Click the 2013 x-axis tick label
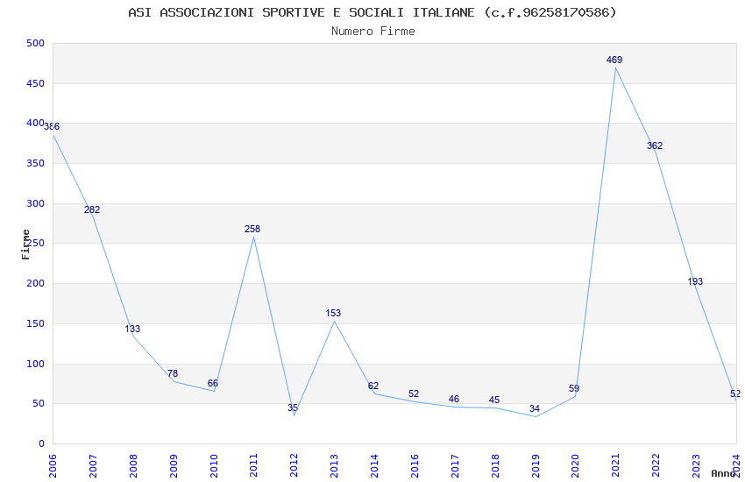 pos(334,465)
